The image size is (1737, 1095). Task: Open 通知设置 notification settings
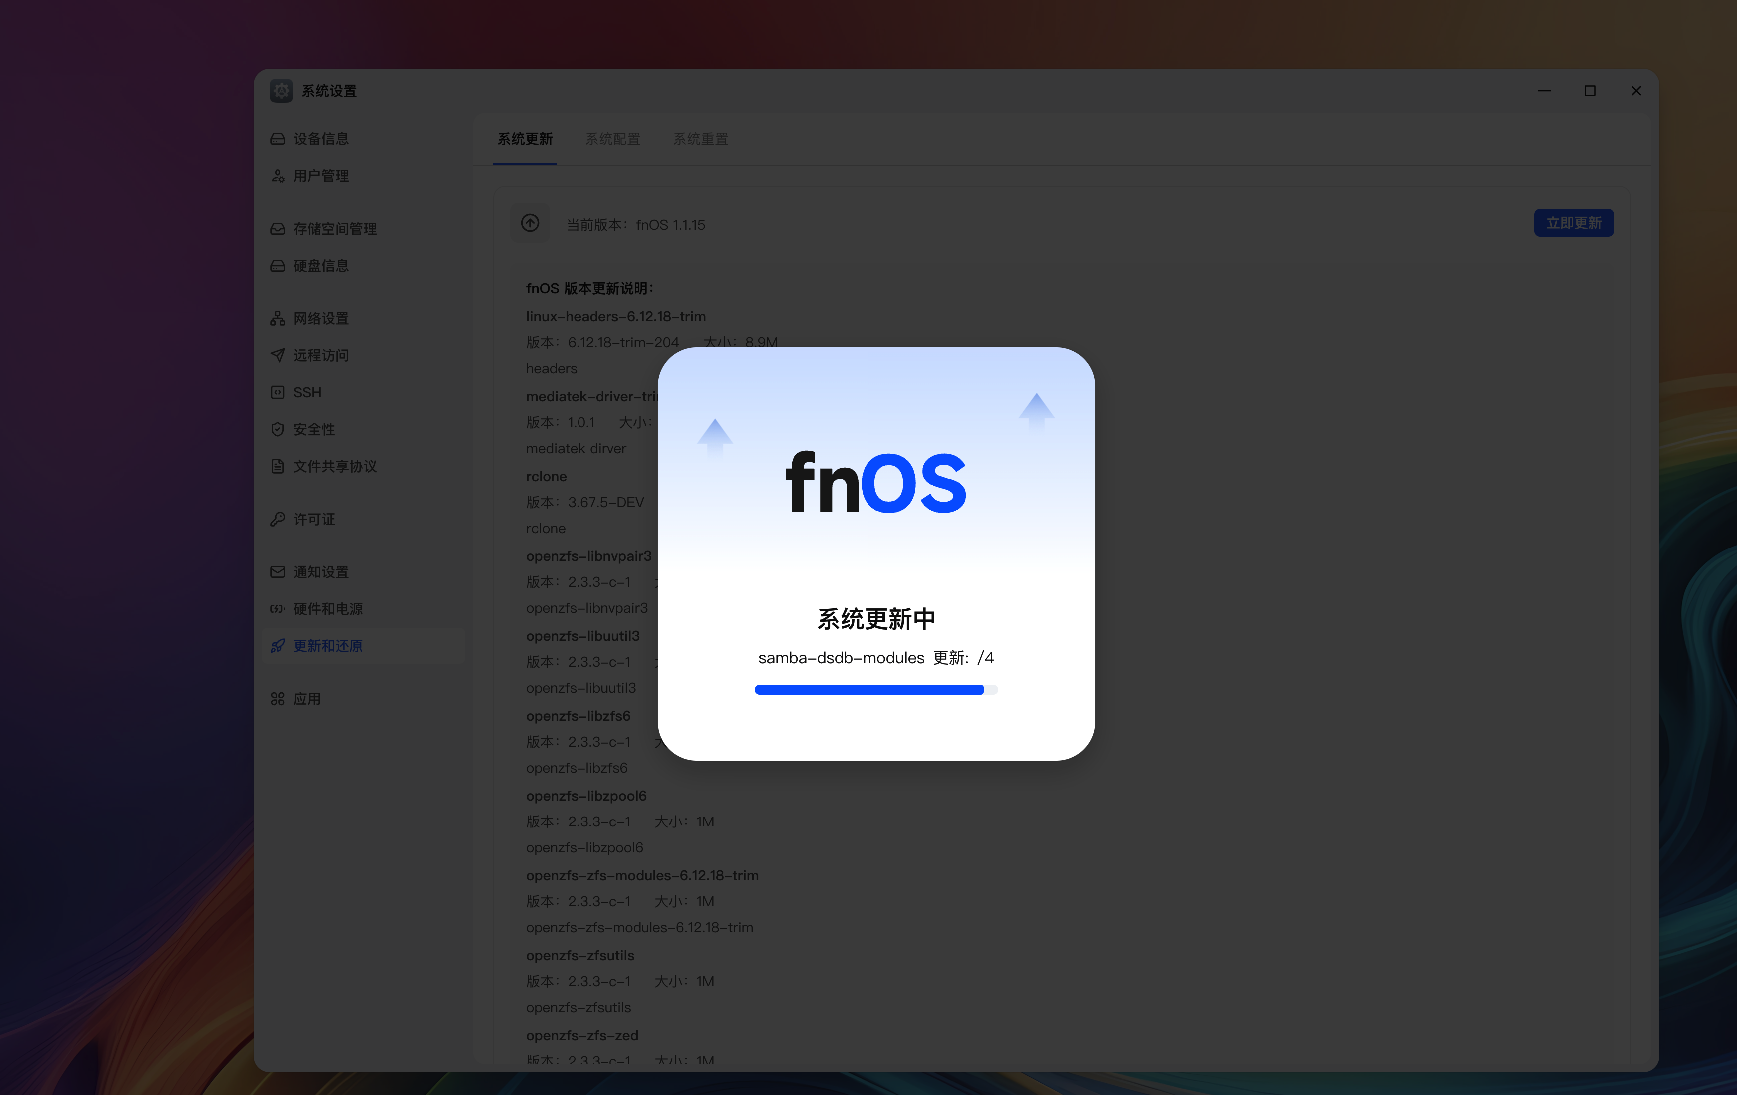tap(320, 571)
